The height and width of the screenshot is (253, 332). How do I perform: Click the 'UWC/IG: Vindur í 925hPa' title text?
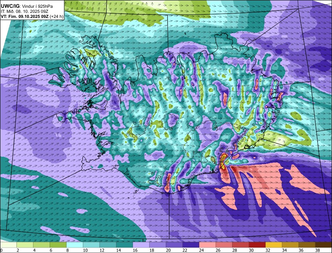pos(27,7)
